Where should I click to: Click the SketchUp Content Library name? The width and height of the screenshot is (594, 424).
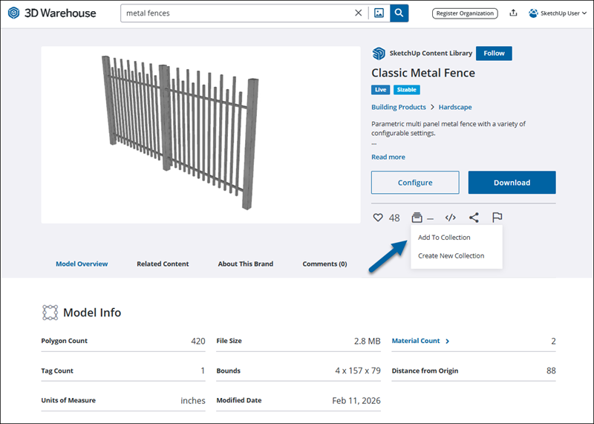tap(431, 53)
